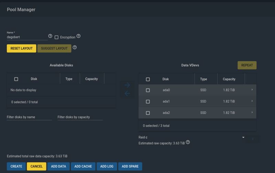The image size is (275, 173).
Task: Expand details chevron for ada1 row
Action: point(252,101)
